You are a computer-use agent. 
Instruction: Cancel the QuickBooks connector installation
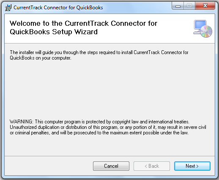(111, 166)
